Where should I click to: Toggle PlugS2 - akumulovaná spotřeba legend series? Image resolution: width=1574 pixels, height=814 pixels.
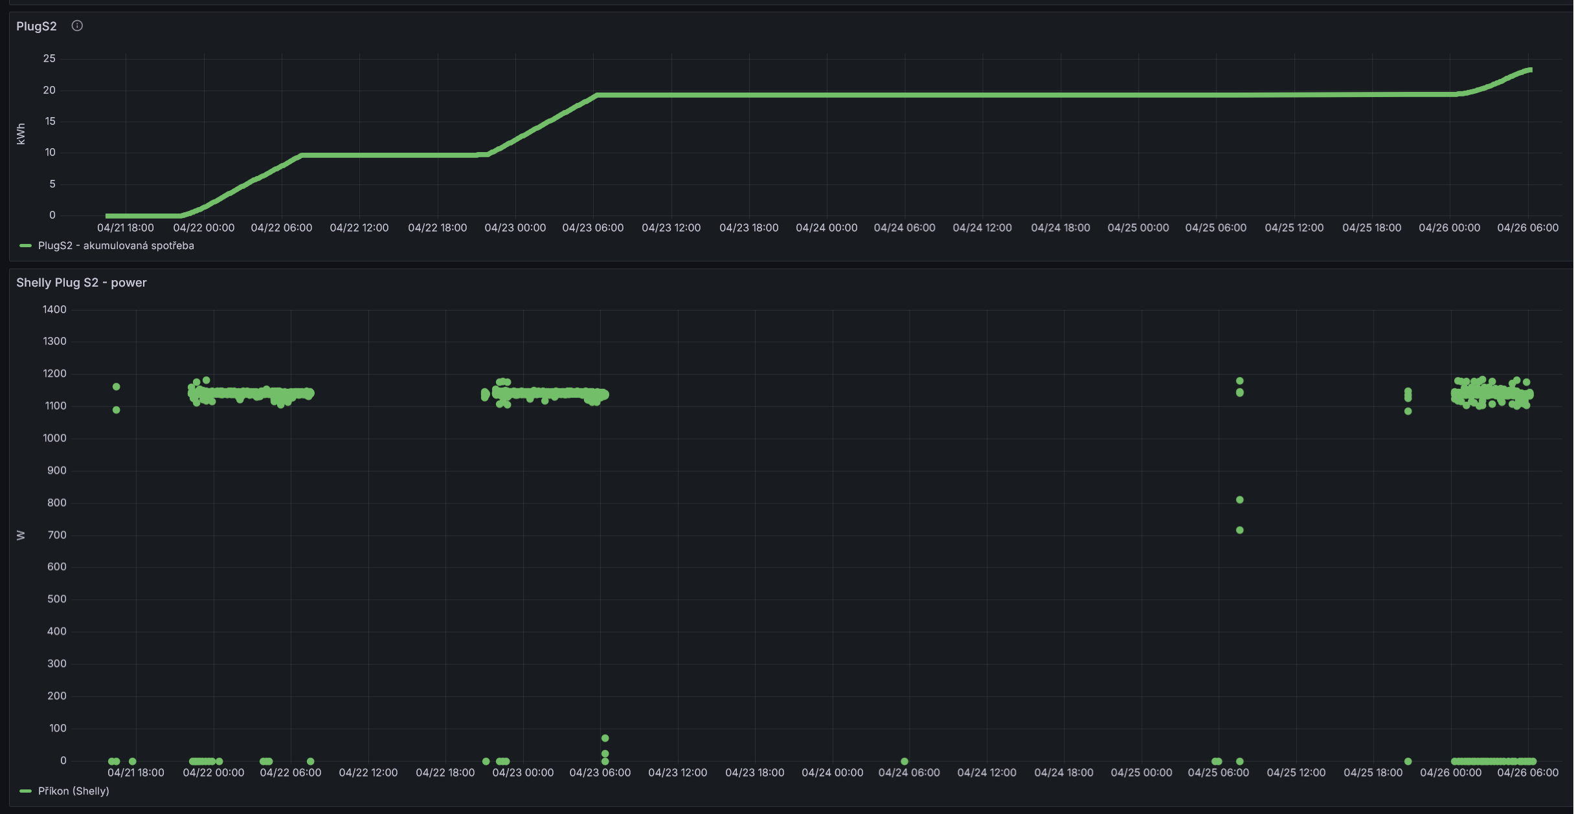pyautogui.click(x=116, y=246)
